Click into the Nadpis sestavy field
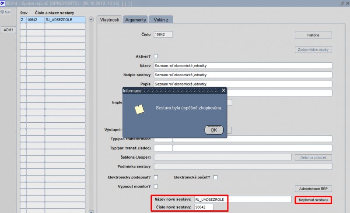 click(243, 75)
